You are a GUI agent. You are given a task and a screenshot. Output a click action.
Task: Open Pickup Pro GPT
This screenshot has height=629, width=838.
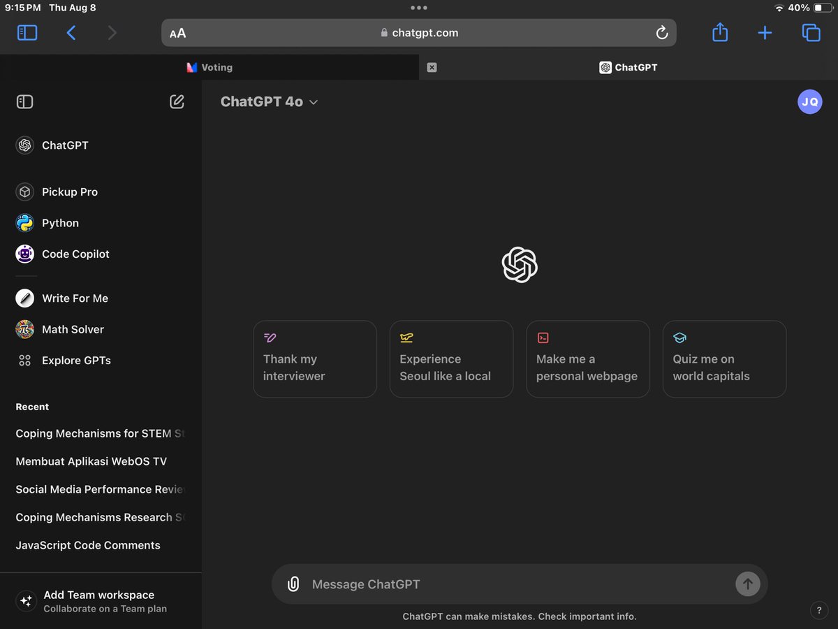(101, 191)
